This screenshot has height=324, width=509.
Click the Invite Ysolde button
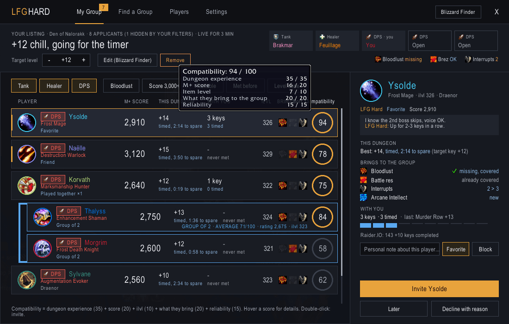tap(429, 289)
